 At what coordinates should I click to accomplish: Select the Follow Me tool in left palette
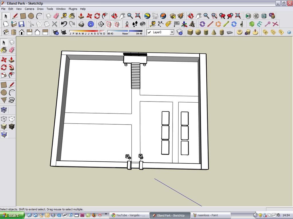pyautogui.click(x=11, y=67)
